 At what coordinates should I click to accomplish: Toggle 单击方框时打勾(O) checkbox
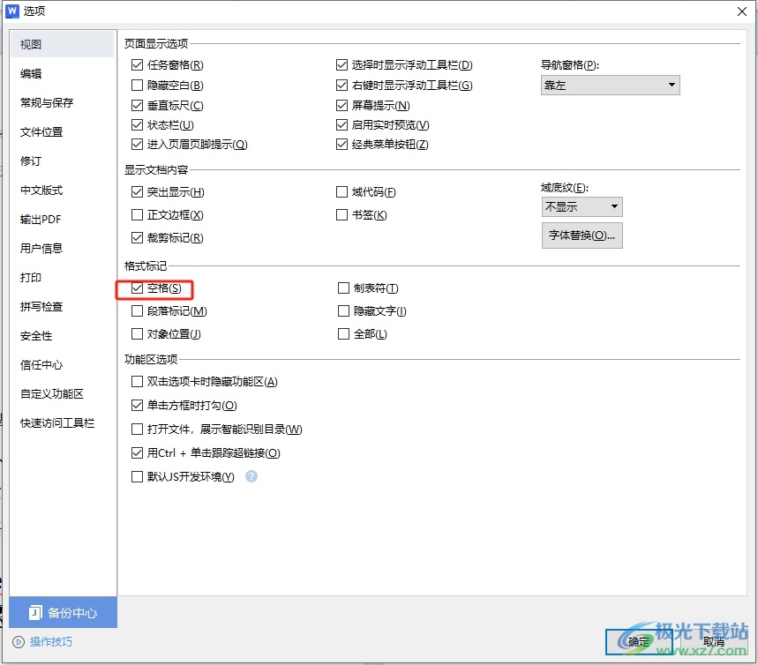coord(138,405)
